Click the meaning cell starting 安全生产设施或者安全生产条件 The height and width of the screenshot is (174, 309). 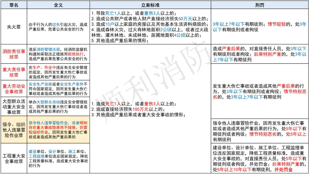pos(58,89)
